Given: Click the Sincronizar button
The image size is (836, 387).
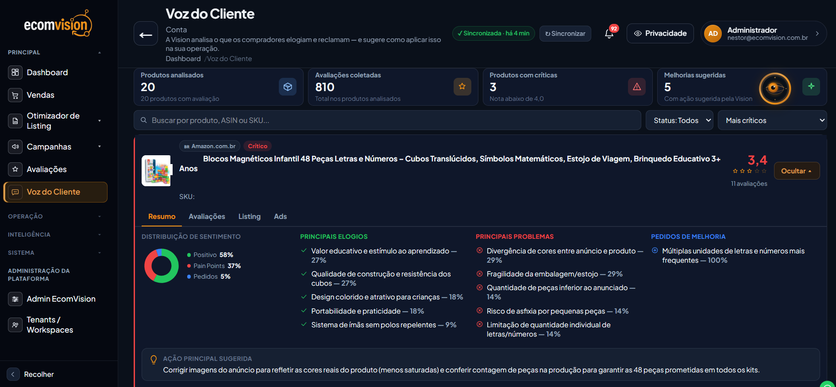Looking at the screenshot, I should pos(565,34).
